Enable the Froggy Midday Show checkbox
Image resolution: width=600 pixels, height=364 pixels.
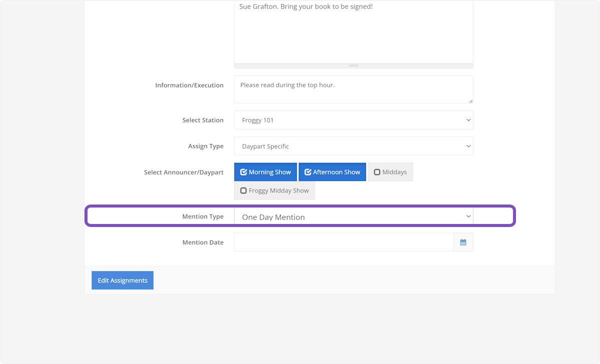click(x=274, y=190)
